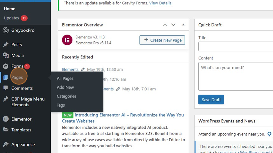Click the GBP Mega Menu pushpin icon
Image resolution: width=273 pixels, height=153 pixels.
click(x=6, y=99)
